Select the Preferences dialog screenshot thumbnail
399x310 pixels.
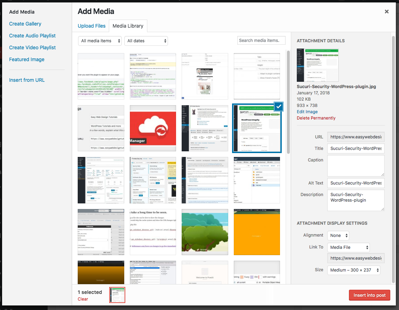pos(101,232)
